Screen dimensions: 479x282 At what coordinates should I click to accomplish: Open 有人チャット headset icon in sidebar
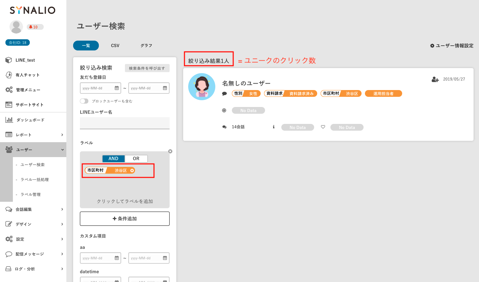[9, 75]
